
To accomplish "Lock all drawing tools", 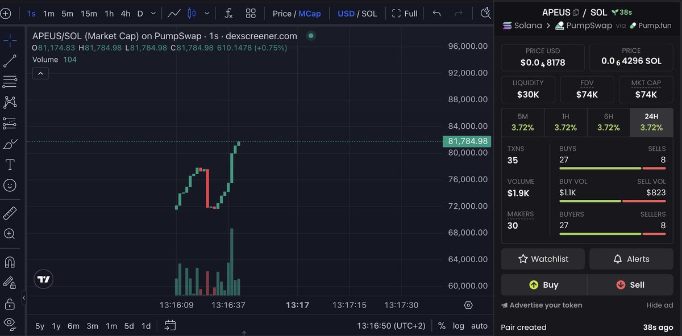I will point(10,304).
